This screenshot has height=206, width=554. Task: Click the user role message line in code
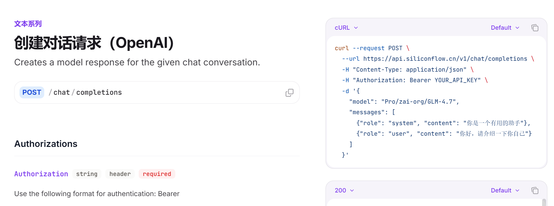tap(444, 134)
